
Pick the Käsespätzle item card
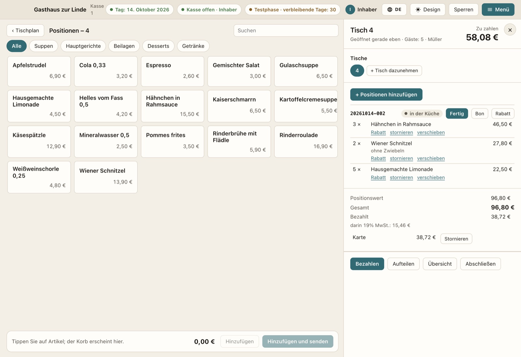pyautogui.click(x=39, y=141)
